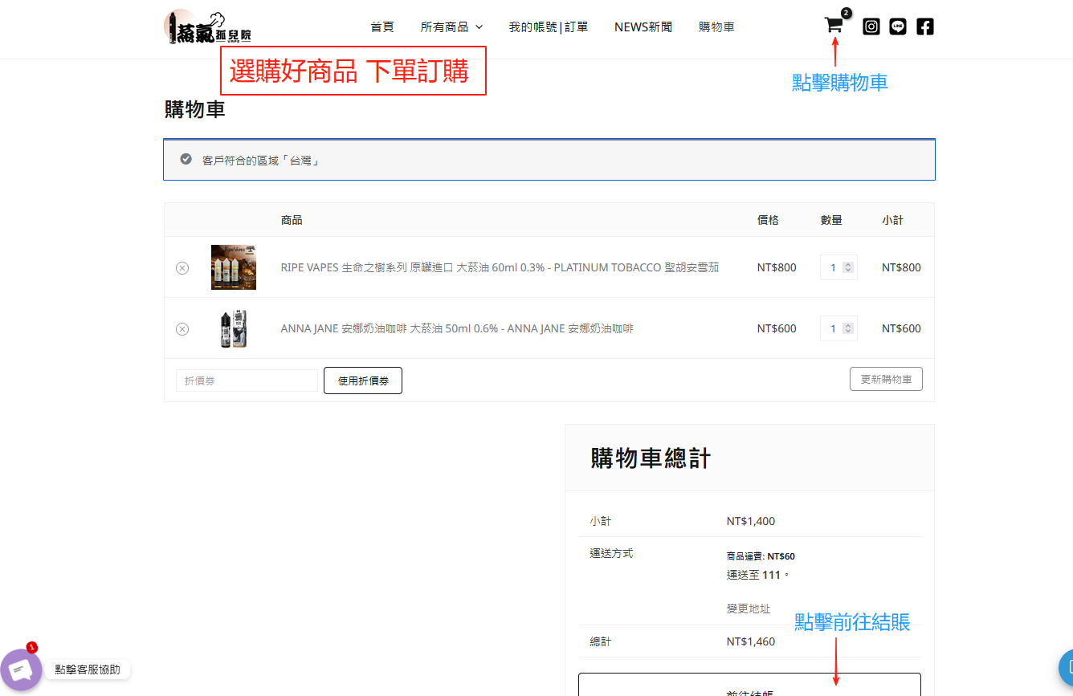This screenshot has height=696, width=1073.
Task: Click the purple customer service chat icon
Action: 21,670
